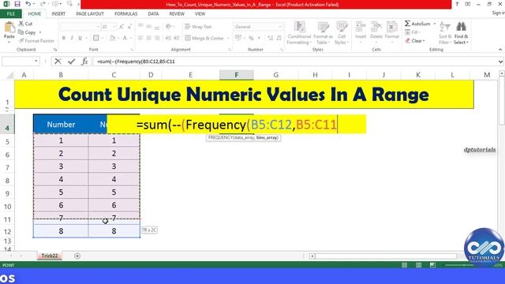Click the Percent Style icon
Image resolution: width=505 pixels, height=284 pixels.
(251, 38)
